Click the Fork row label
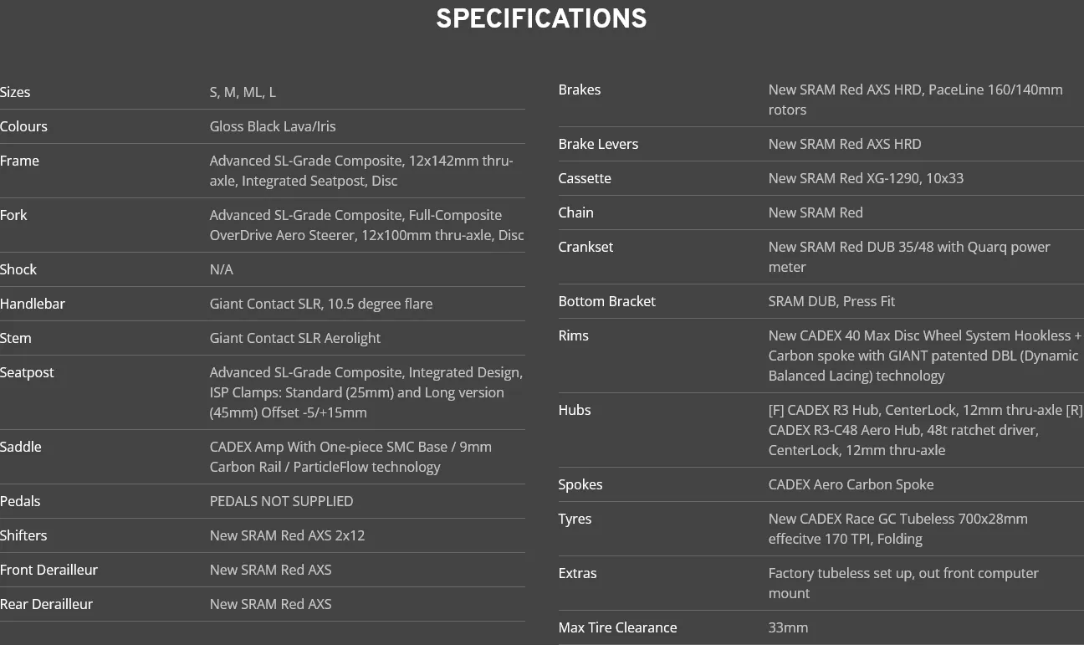The height and width of the screenshot is (645, 1084). coord(13,215)
